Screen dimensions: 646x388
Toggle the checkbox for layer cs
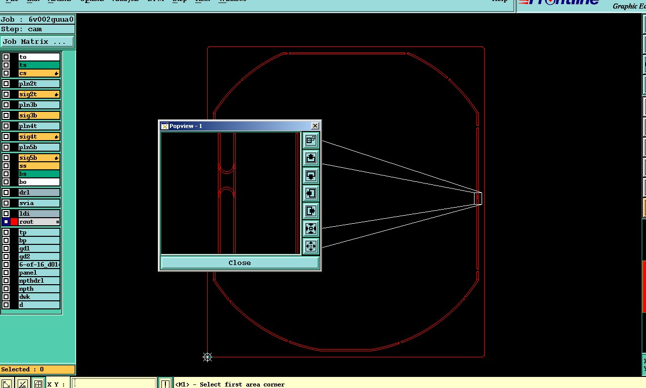pyautogui.click(x=6, y=73)
